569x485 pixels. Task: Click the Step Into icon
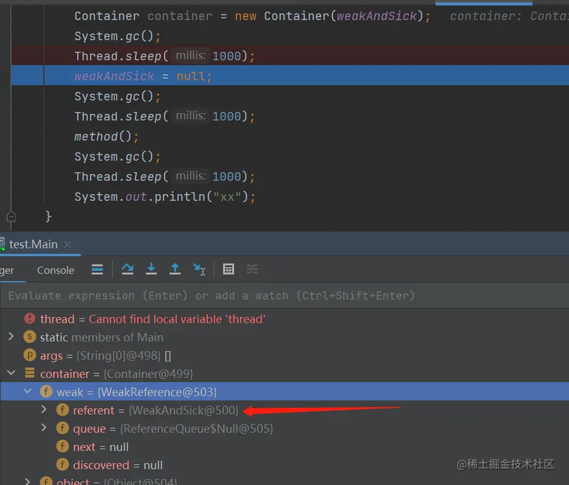(x=151, y=269)
